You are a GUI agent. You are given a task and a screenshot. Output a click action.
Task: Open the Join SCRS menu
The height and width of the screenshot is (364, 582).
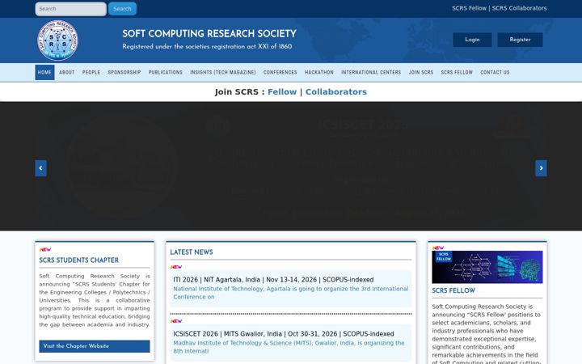point(421,73)
